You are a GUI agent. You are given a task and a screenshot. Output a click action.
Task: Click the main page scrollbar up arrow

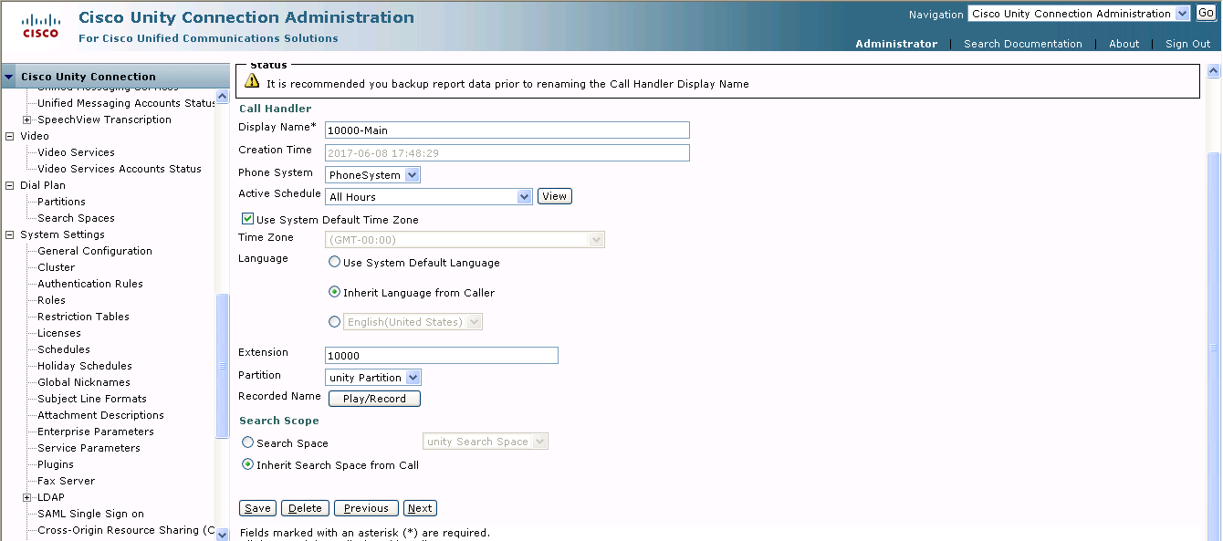(1214, 71)
